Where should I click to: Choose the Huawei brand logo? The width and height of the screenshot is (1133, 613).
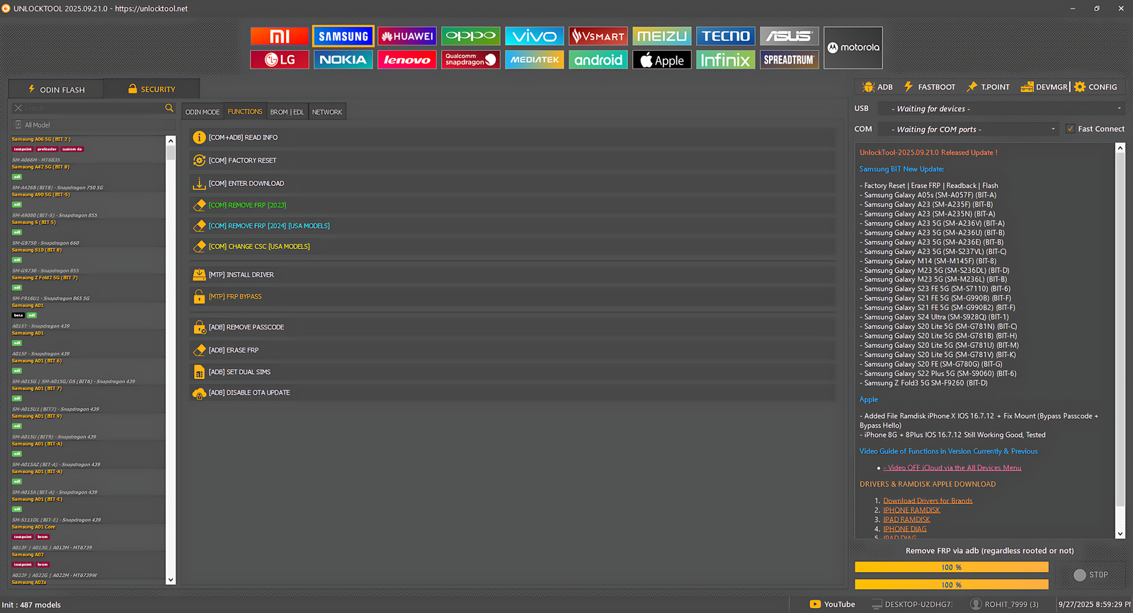pos(406,36)
